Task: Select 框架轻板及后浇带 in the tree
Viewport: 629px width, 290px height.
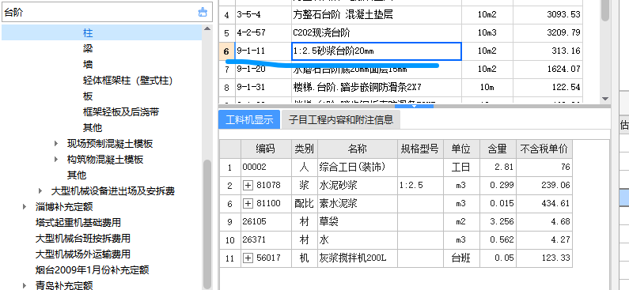Action: pyautogui.click(x=121, y=111)
